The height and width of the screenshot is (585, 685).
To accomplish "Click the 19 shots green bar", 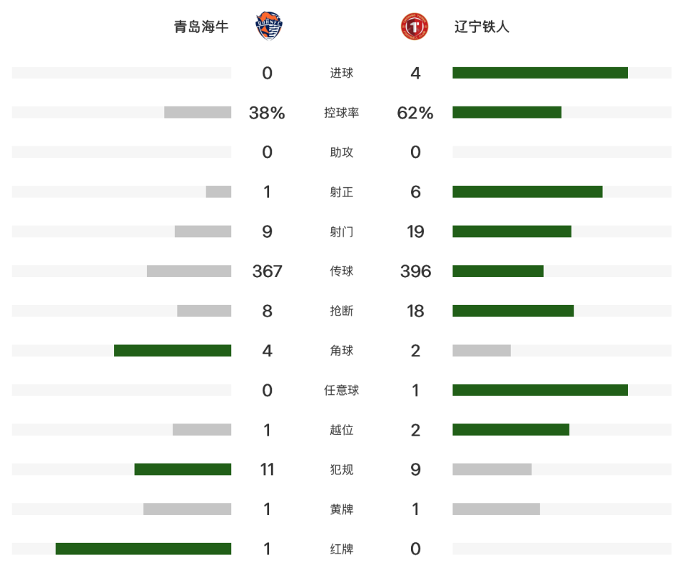I will point(512,231).
